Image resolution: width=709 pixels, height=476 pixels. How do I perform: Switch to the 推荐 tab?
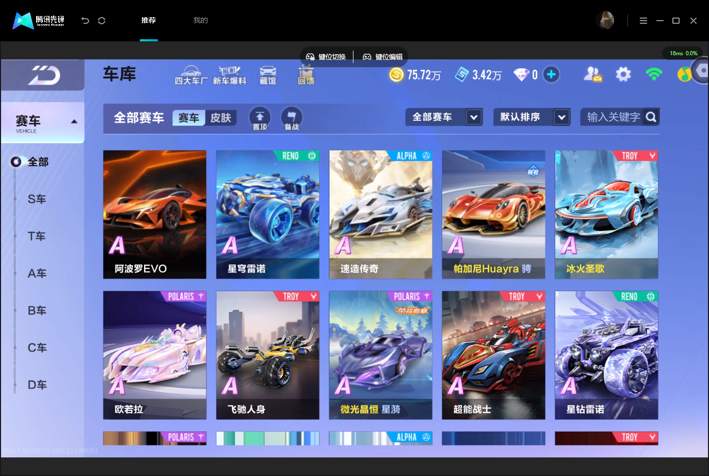(x=149, y=21)
